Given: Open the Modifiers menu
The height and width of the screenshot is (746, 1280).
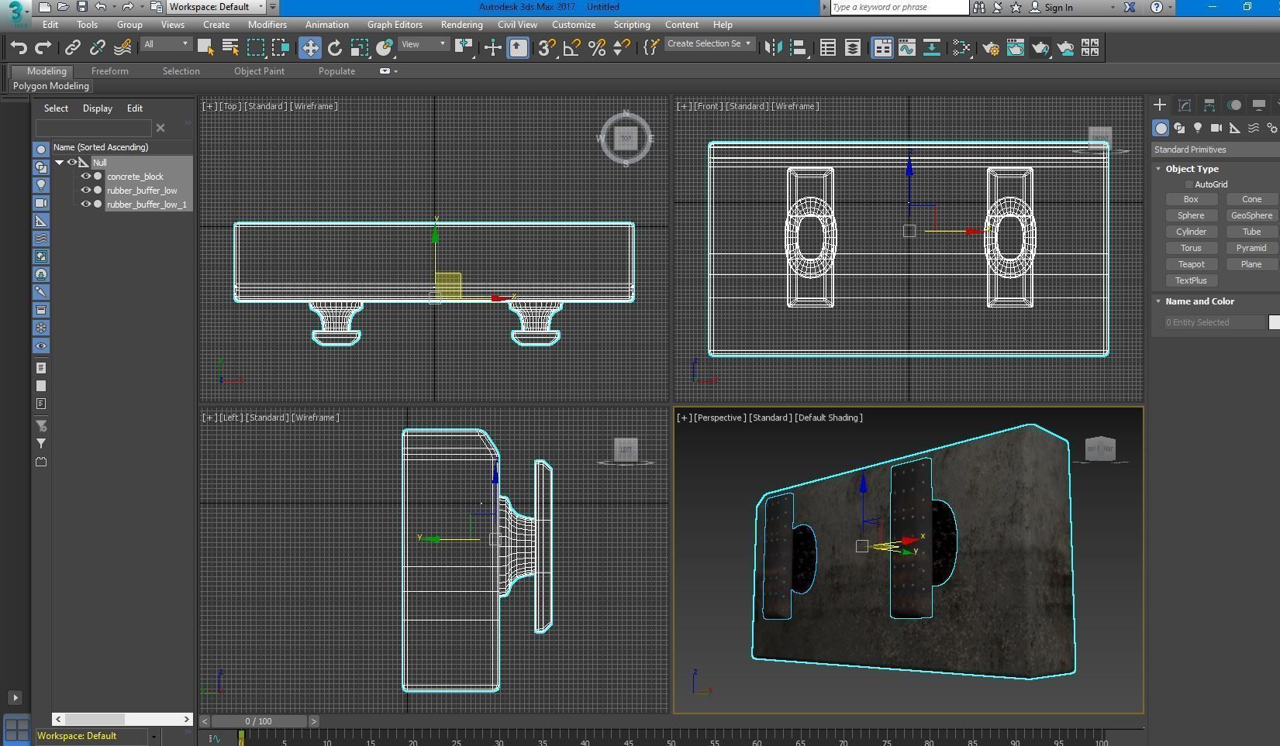Looking at the screenshot, I should coord(267,24).
